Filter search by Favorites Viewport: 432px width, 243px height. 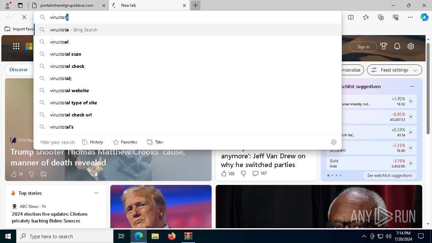point(125,142)
